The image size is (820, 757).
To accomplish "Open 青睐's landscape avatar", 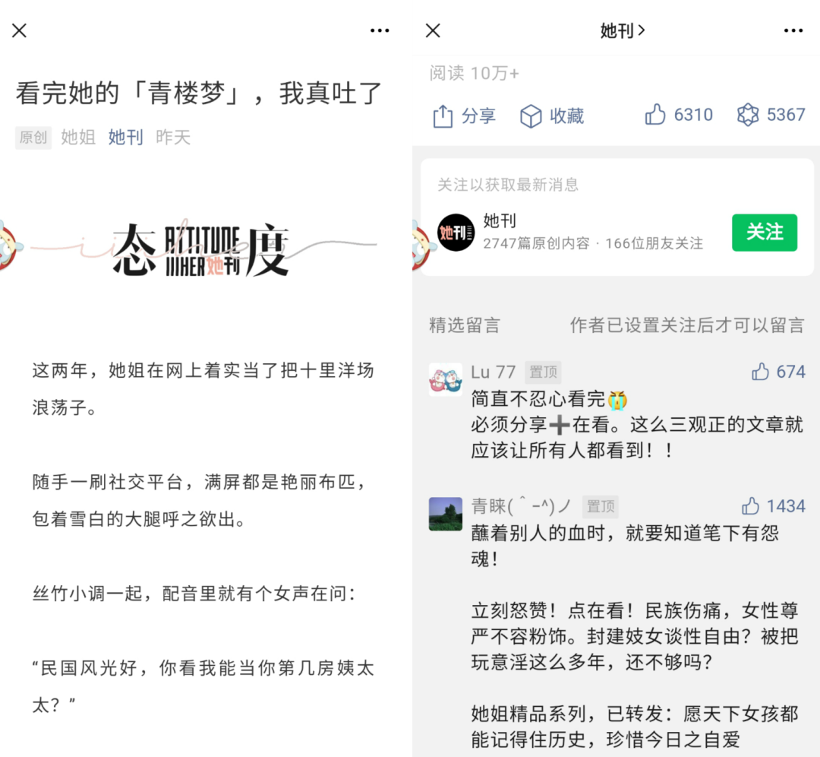I will [446, 514].
